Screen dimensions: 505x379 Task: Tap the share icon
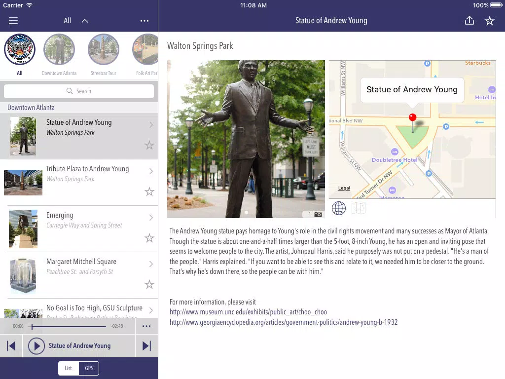(469, 21)
